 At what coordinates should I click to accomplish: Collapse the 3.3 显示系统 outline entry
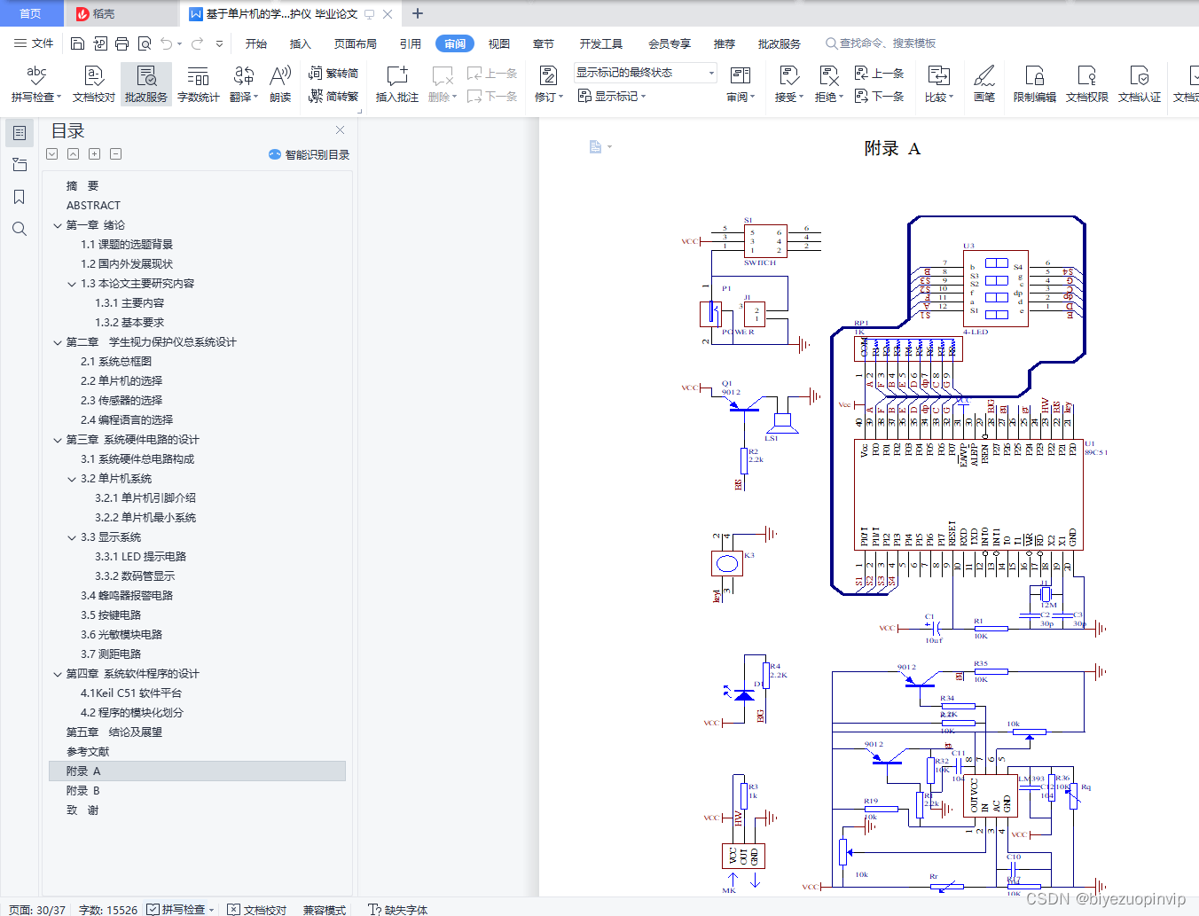(x=72, y=537)
